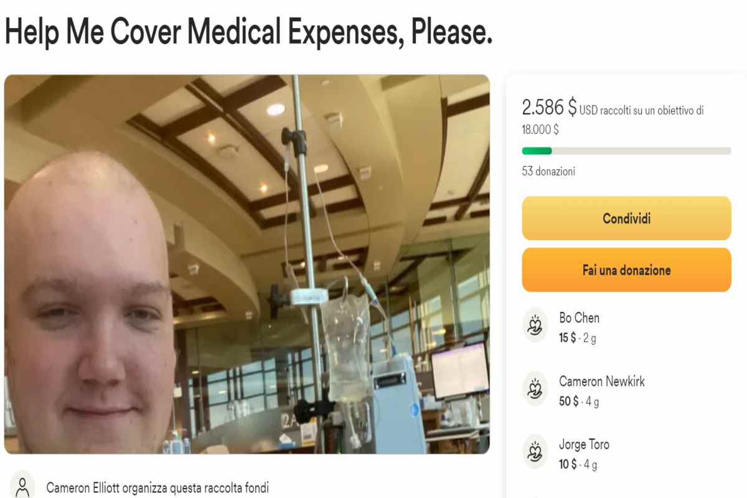The image size is (747, 498).
Task: Click donation heart icon beside Jorge Toro
Action: [535, 452]
